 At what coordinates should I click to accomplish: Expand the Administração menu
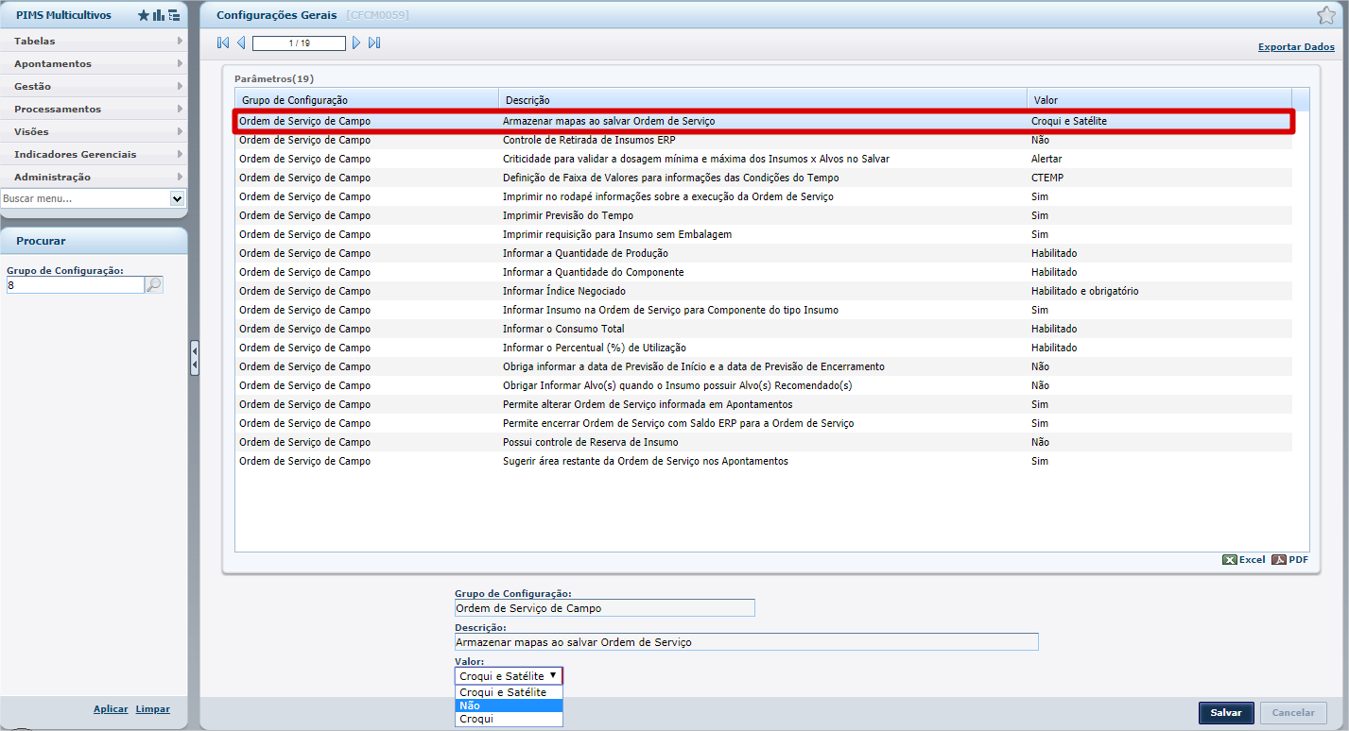click(94, 177)
